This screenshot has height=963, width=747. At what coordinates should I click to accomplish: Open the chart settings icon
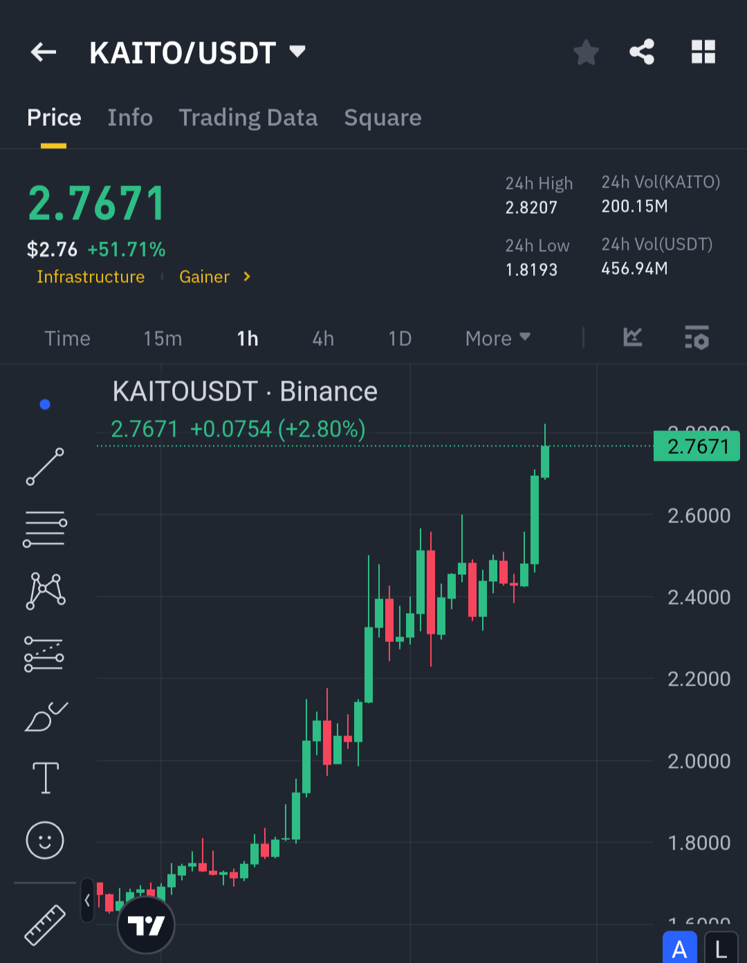click(697, 337)
